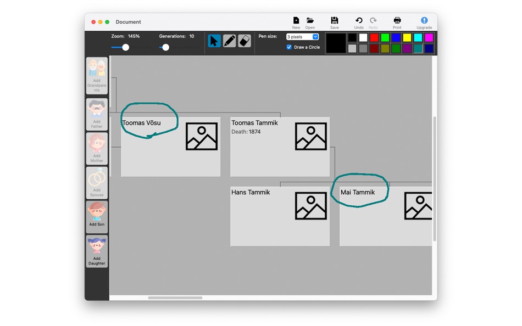Click New in the top toolbar

[296, 21]
